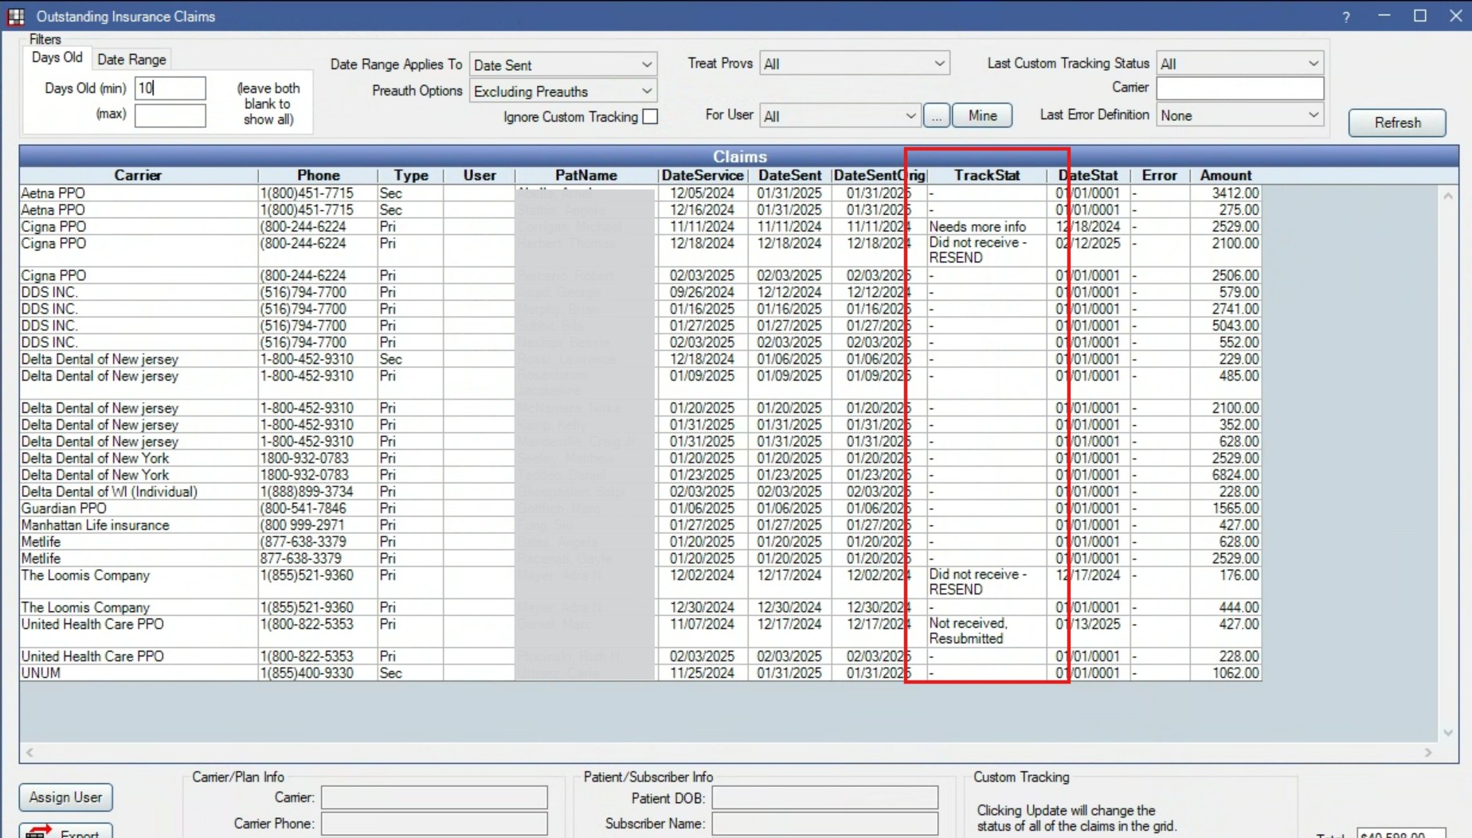Image resolution: width=1472 pixels, height=838 pixels.
Task: Click the Carrier/Plan Info Carrier field
Action: coord(434,797)
